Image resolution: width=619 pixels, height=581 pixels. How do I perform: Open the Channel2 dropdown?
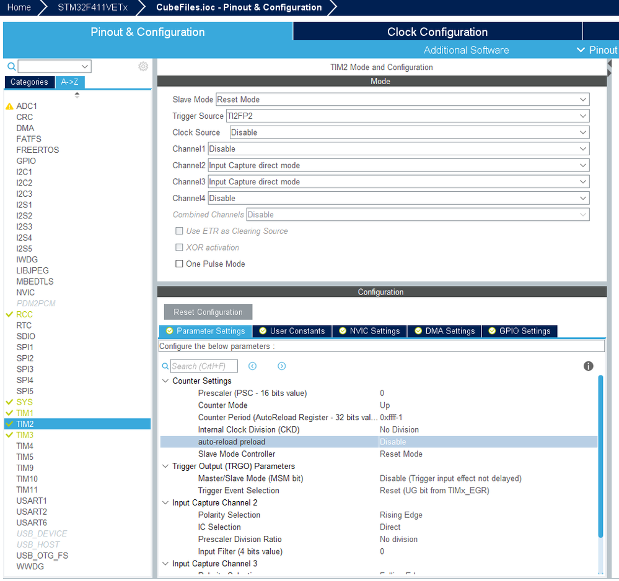(398, 166)
